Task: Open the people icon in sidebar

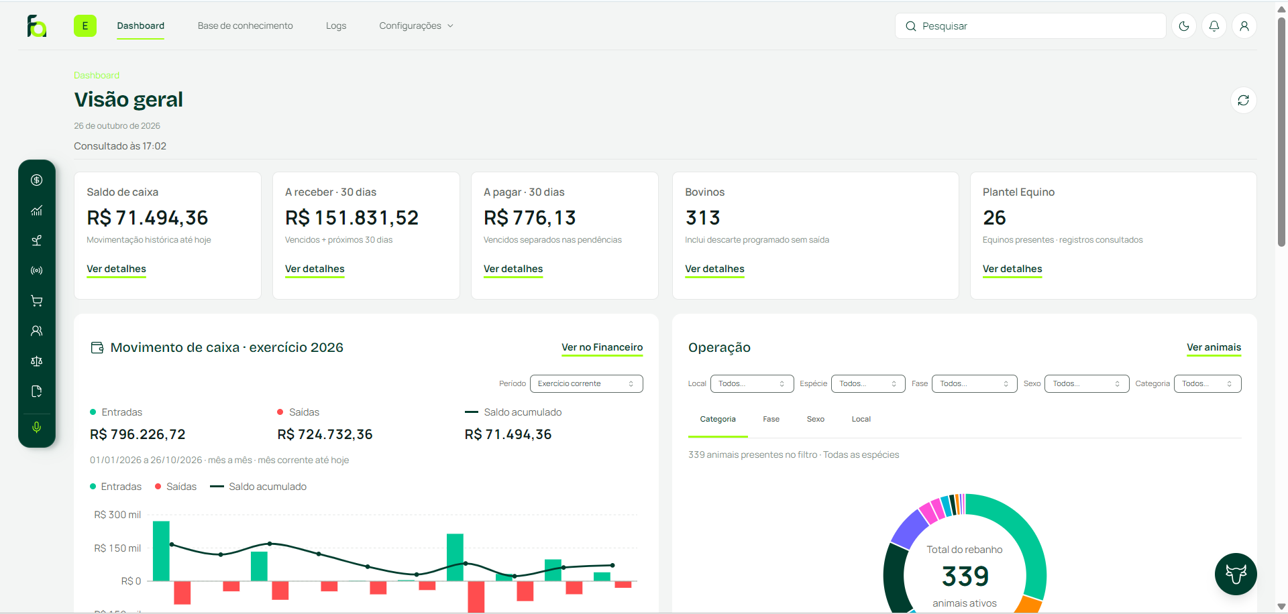Action: pyautogui.click(x=37, y=331)
